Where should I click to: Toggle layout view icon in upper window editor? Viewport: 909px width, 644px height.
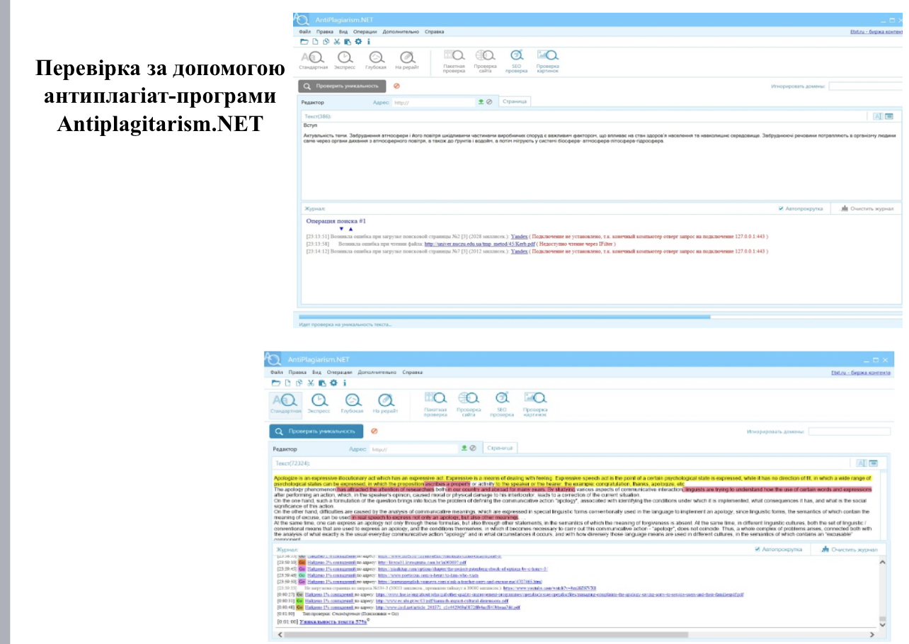point(888,116)
